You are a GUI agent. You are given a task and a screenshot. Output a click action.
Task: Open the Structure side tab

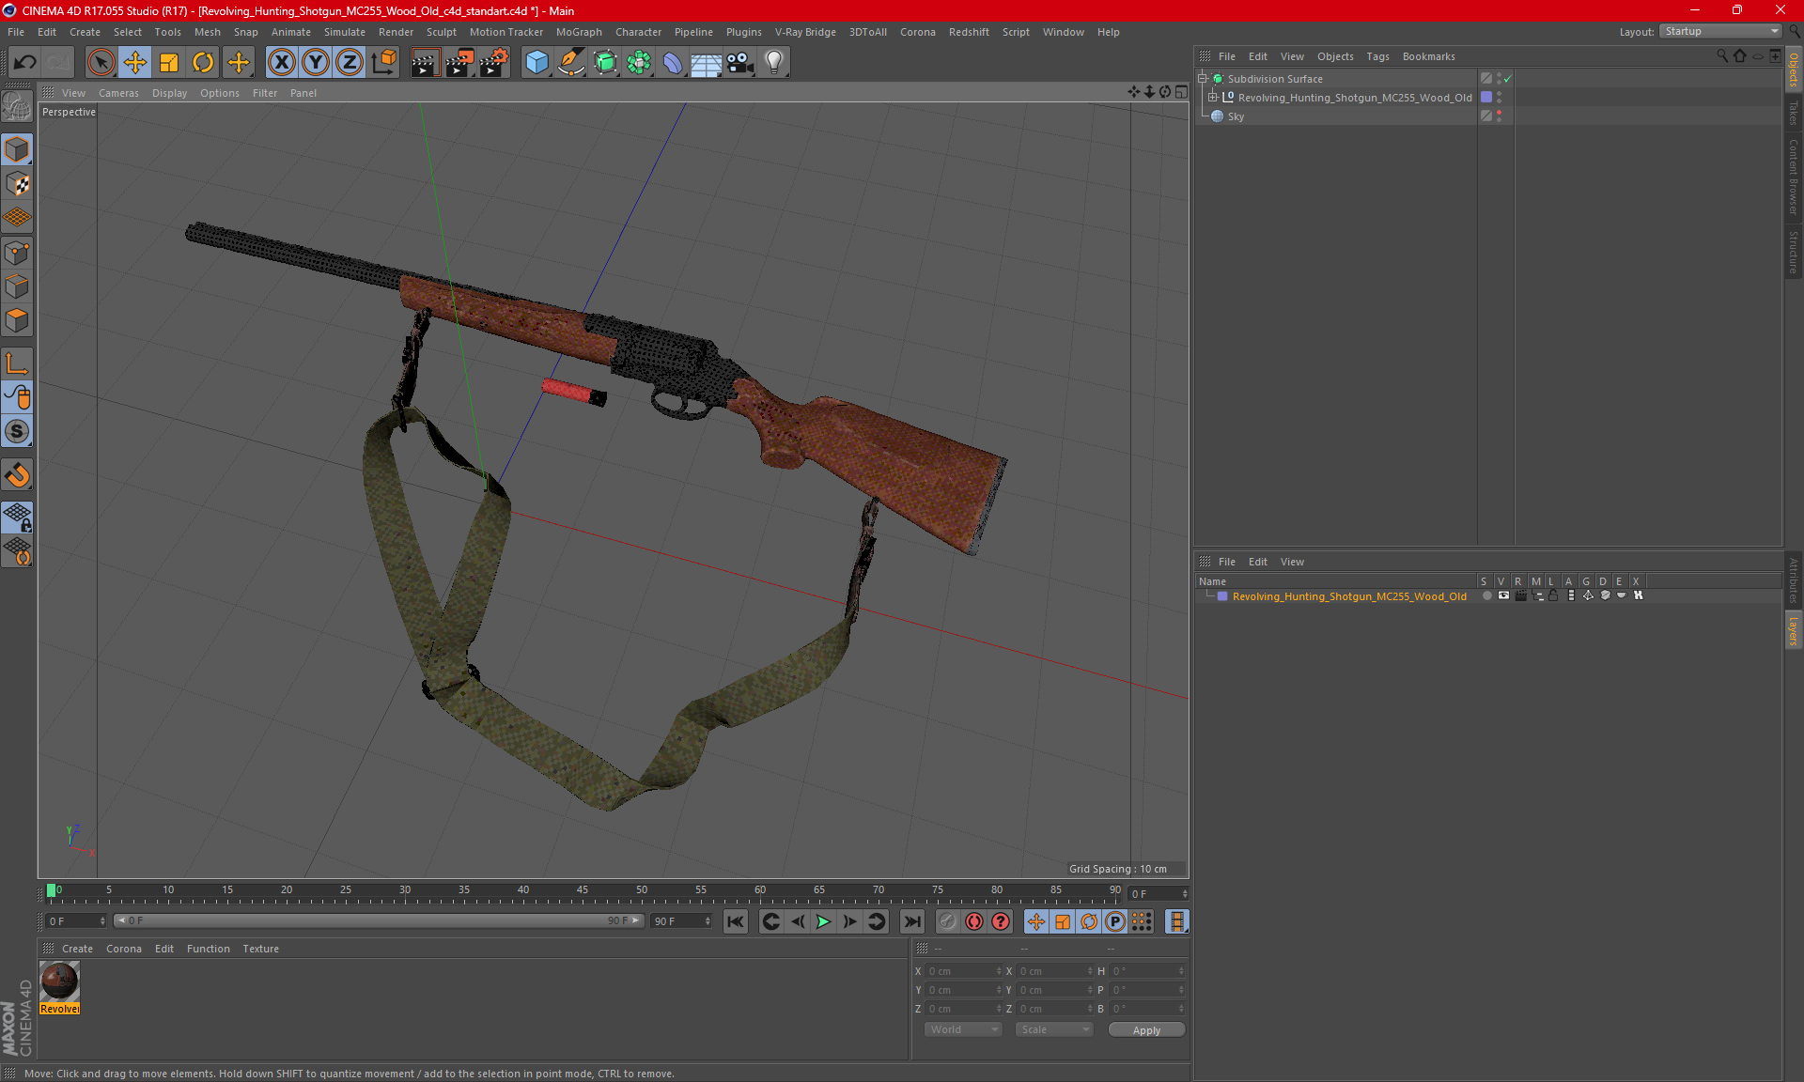coord(1793,252)
